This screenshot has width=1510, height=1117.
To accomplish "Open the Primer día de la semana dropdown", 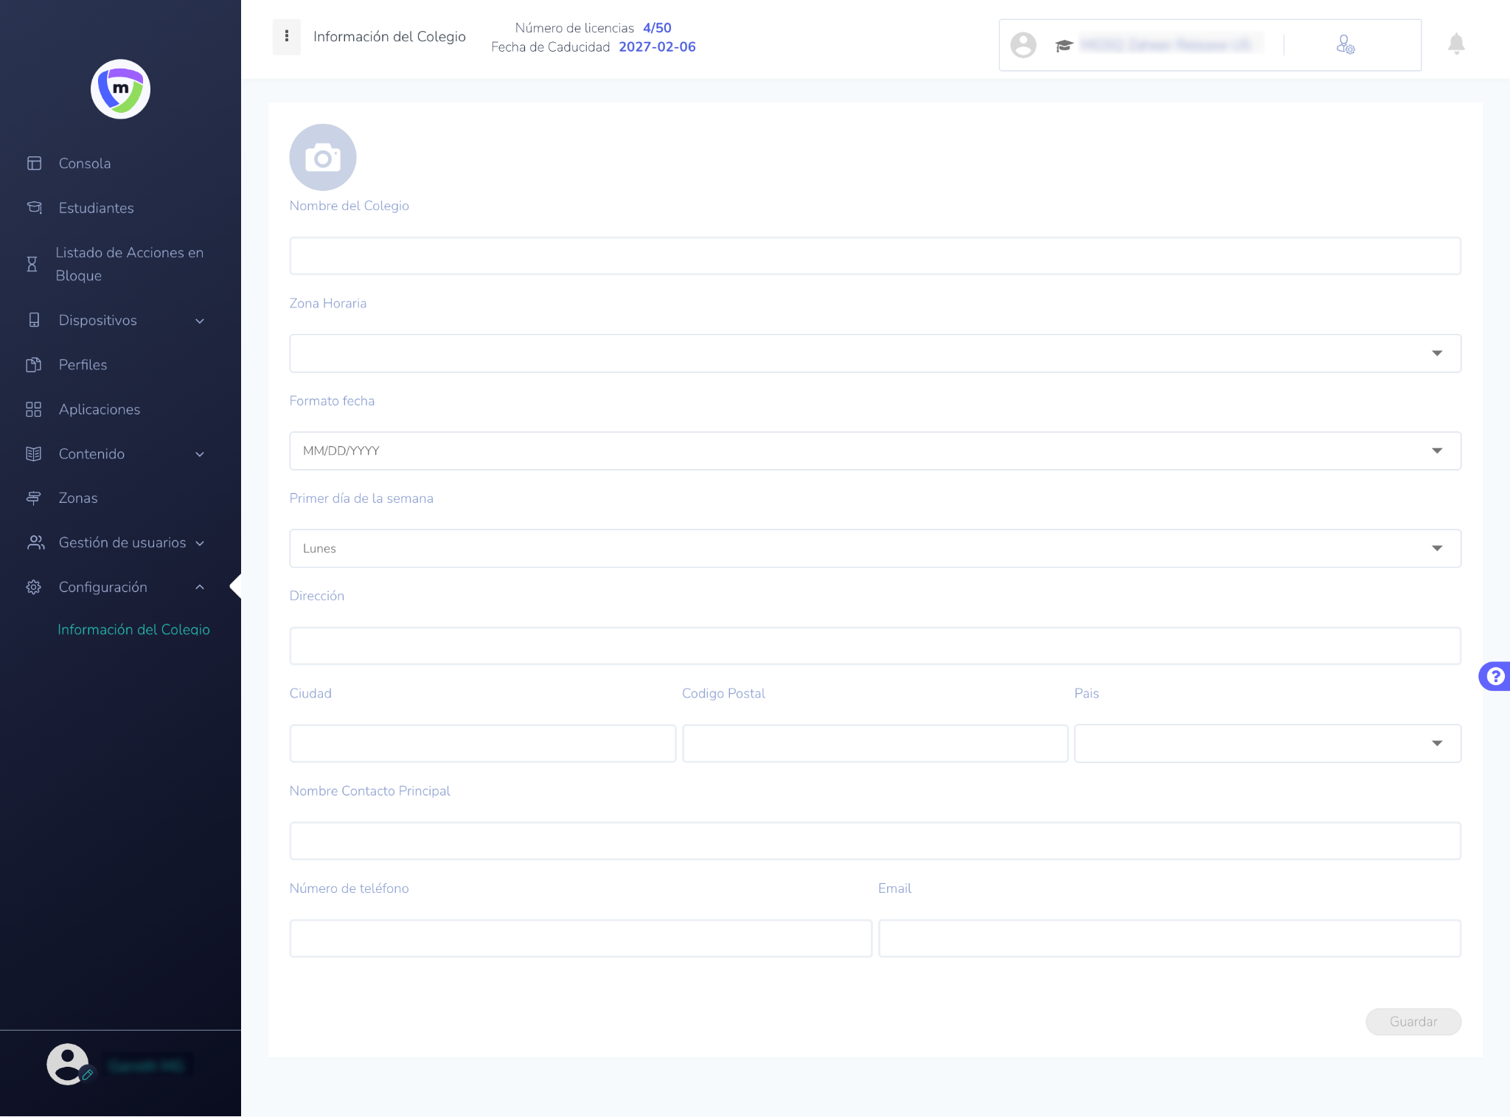I will click(874, 548).
